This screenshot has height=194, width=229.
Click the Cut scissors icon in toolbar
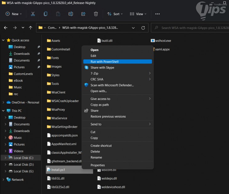click(33, 14)
